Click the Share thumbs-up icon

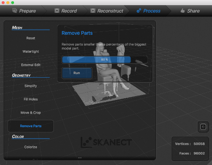[182, 11]
